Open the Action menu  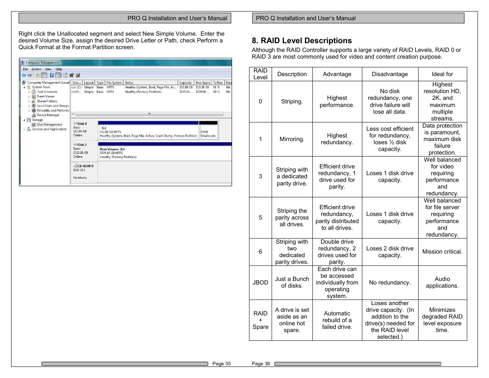click(x=36, y=69)
